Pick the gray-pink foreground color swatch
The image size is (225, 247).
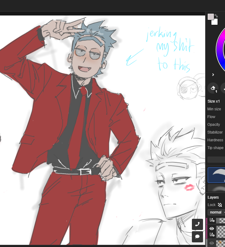[211, 17]
